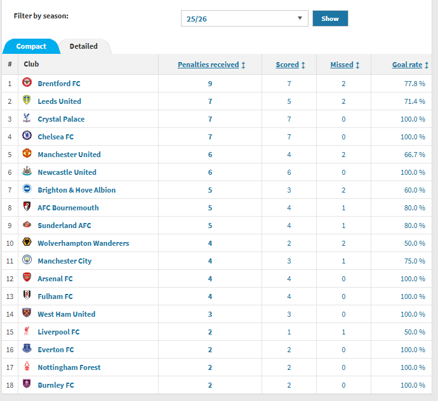Open the AFC Bournemouth club link
The width and height of the screenshot is (438, 401).
pyautogui.click(x=68, y=208)
